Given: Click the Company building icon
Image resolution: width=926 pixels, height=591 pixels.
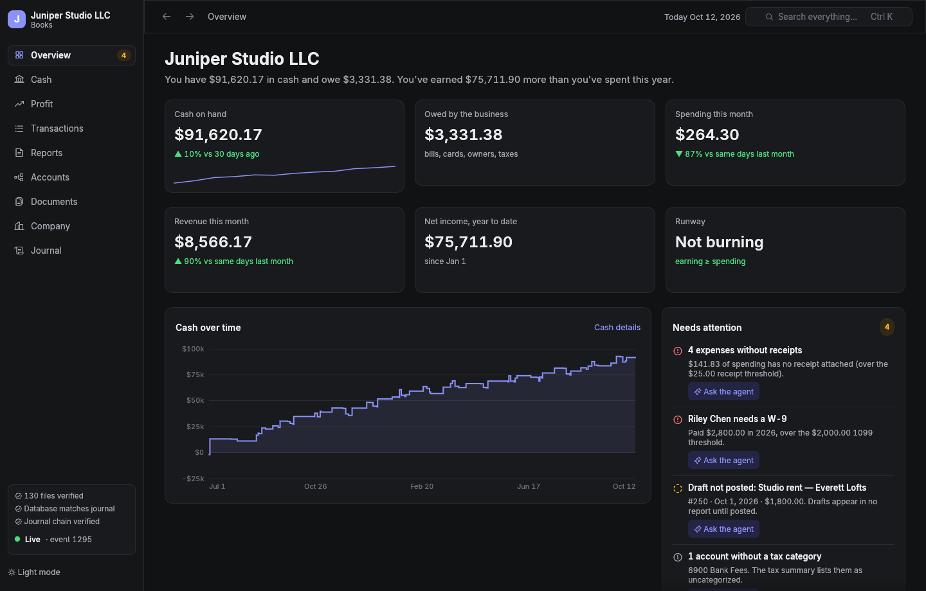Looking at the screenshot, I should point(19,226).
